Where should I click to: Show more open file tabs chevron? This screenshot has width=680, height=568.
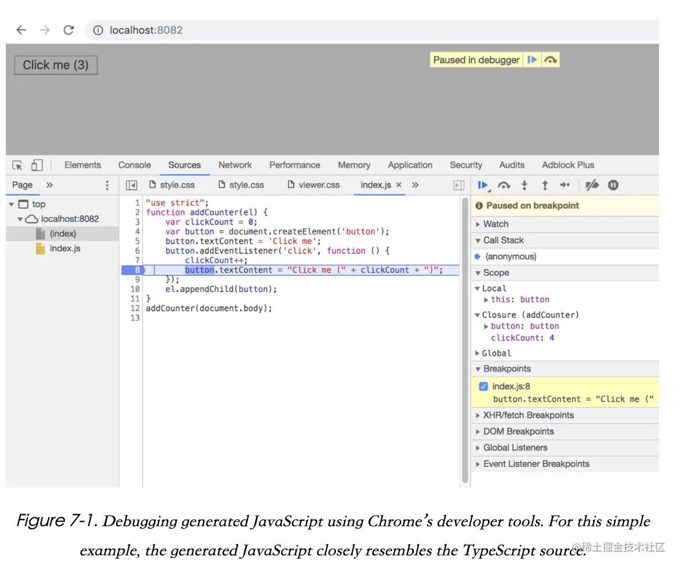415,185
